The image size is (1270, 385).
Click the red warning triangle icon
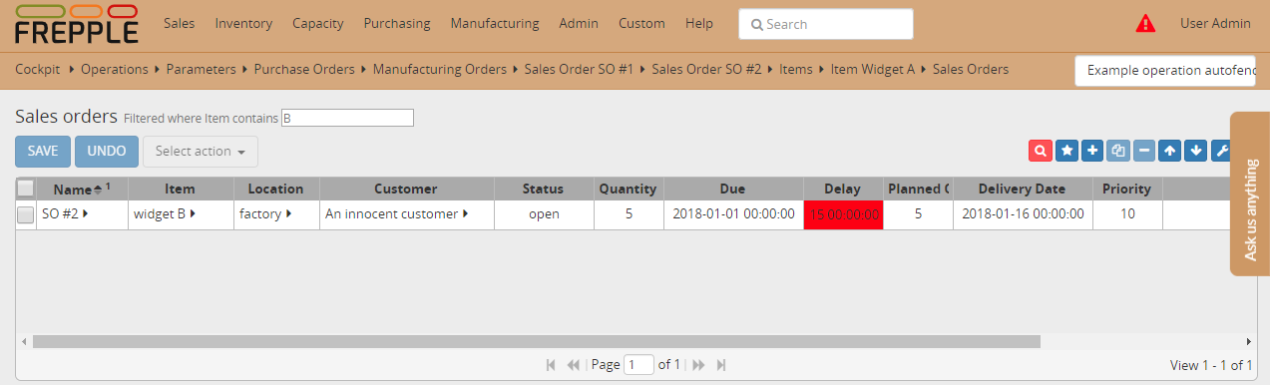[x=1145, y=24]
